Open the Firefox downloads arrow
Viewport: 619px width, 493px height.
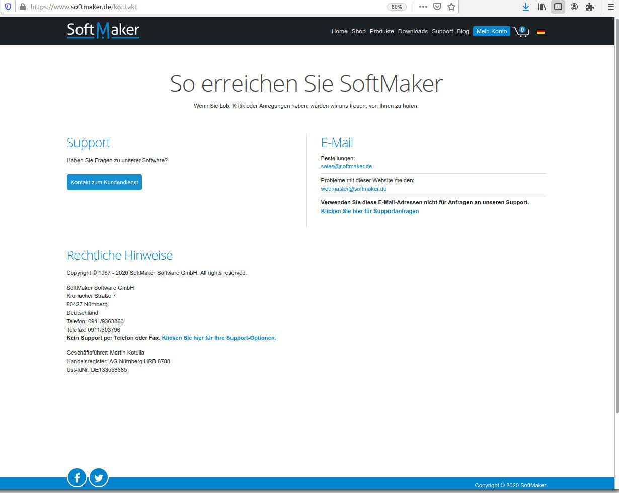click(x=525, y=7)
